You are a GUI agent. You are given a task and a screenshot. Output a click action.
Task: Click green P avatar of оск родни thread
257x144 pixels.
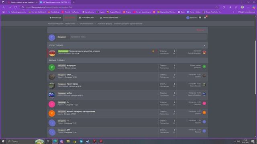point(52,67)
